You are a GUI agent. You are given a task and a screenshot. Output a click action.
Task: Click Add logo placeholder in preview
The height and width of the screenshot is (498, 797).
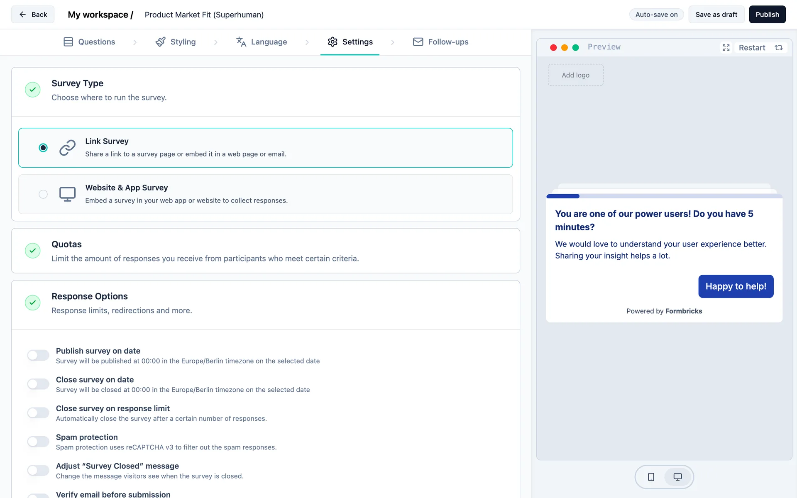coord(575,75)
